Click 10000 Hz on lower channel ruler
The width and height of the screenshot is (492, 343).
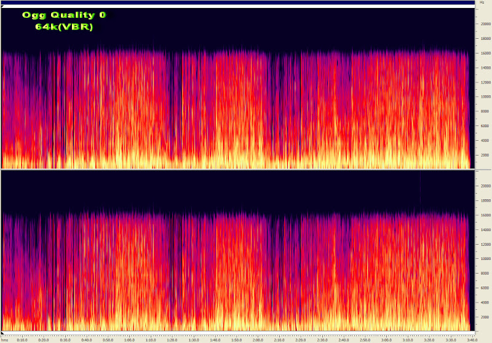(483, 259)
